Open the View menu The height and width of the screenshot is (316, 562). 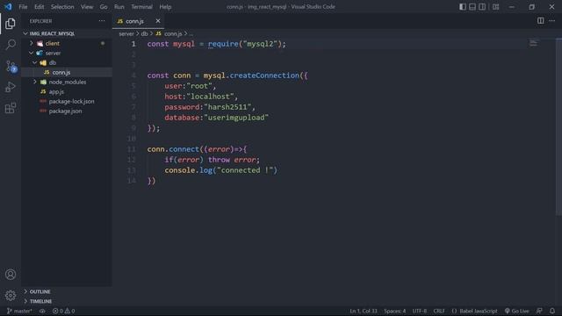coord(87,7)
